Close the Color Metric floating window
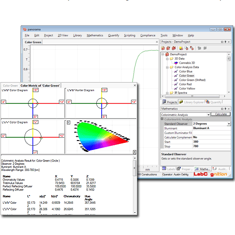 tap(135, 85)
